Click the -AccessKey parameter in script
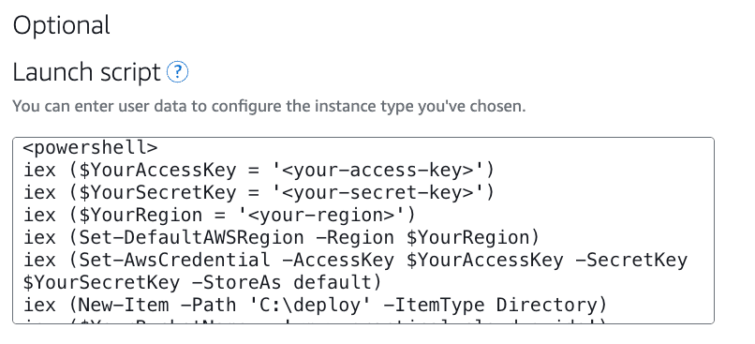 coord(337,261)
